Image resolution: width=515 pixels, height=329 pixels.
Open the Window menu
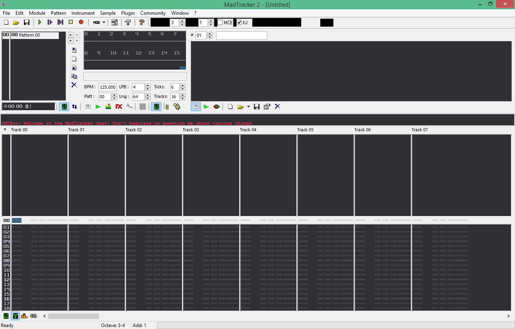pyautogui.click(x=180, y=13)
